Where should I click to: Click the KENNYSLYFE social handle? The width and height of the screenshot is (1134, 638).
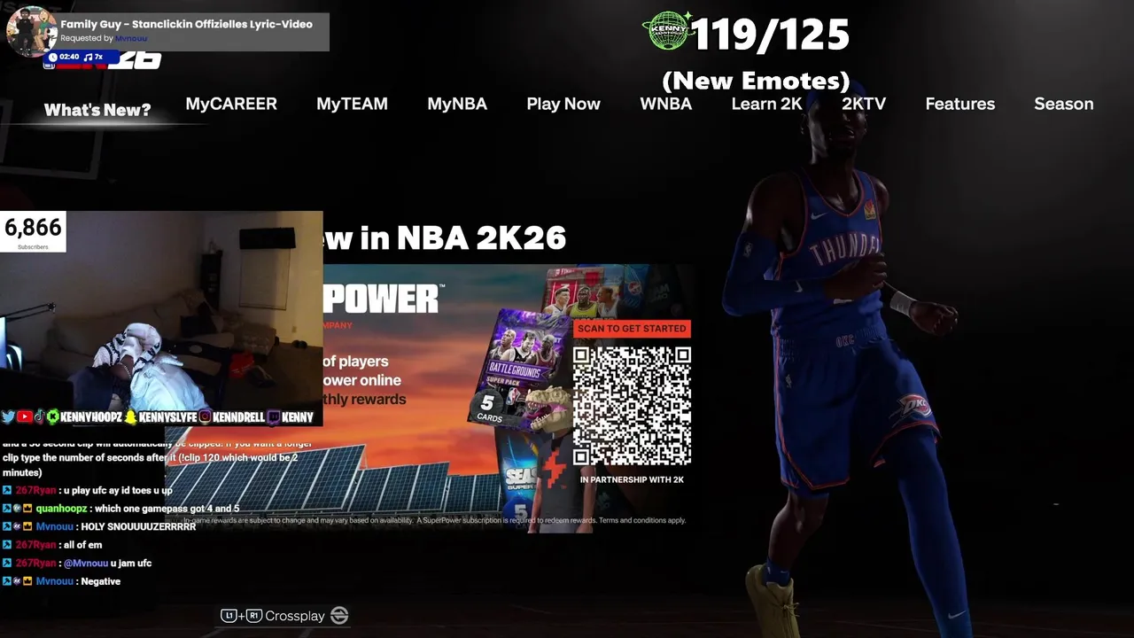tap(167, 416)
